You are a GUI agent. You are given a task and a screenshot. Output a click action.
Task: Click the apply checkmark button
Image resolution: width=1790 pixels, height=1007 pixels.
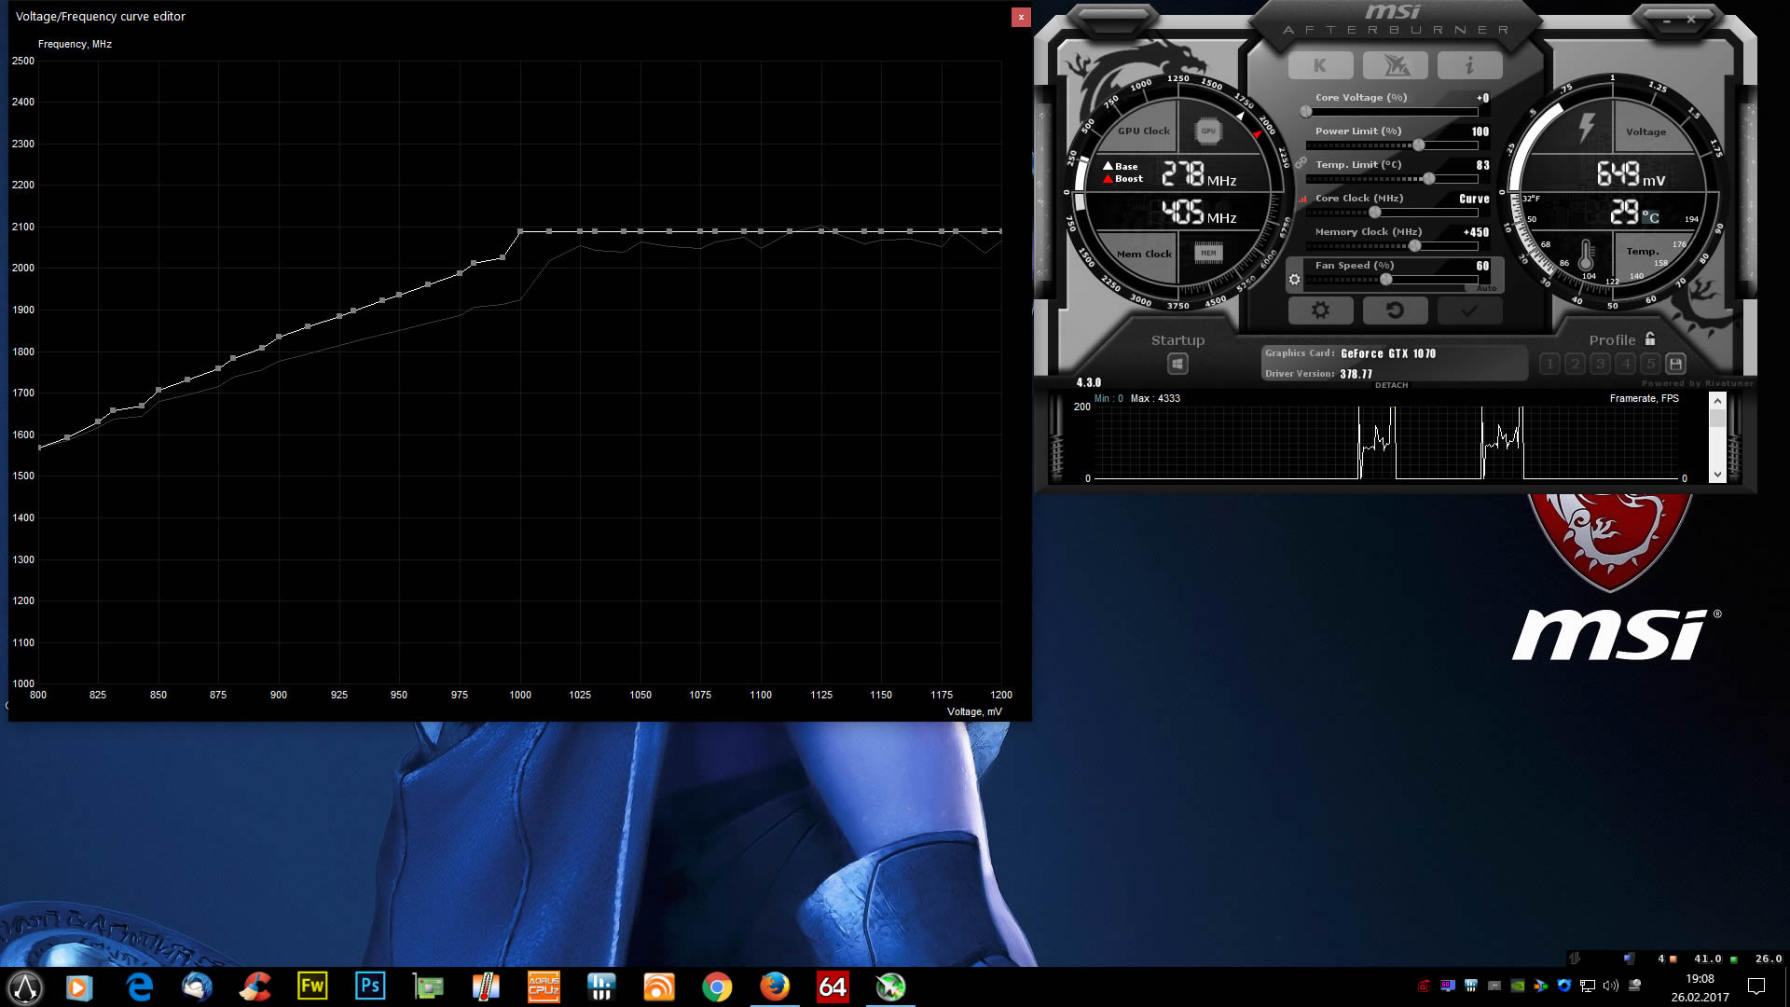[1469, 310]
